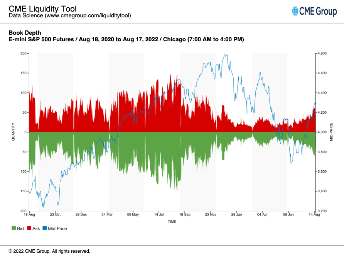The image size is (344, 257).
Task: Click the '23 Oct' x-axis label
Action: (x=55, y=215)
